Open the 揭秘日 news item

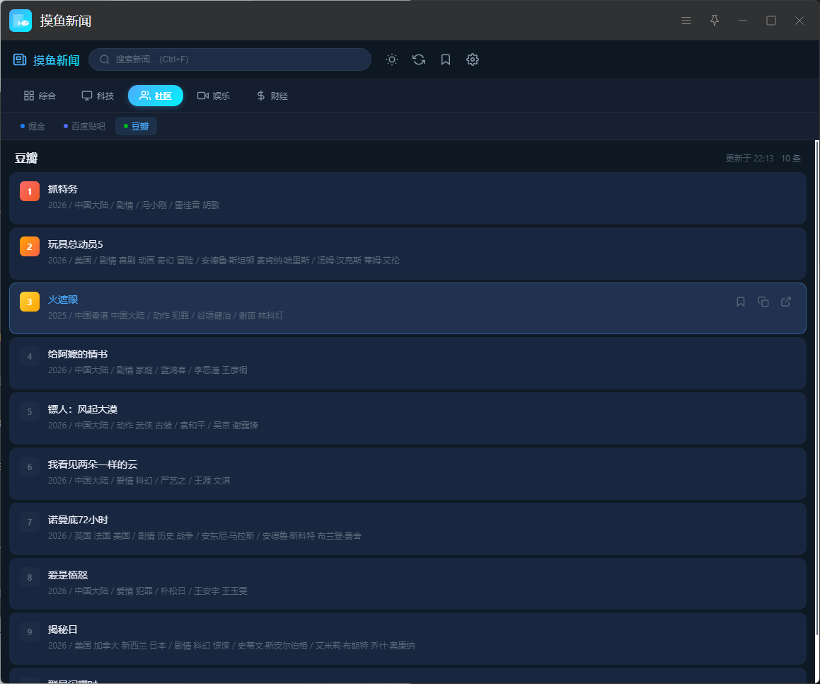click(x=408, y=639)
